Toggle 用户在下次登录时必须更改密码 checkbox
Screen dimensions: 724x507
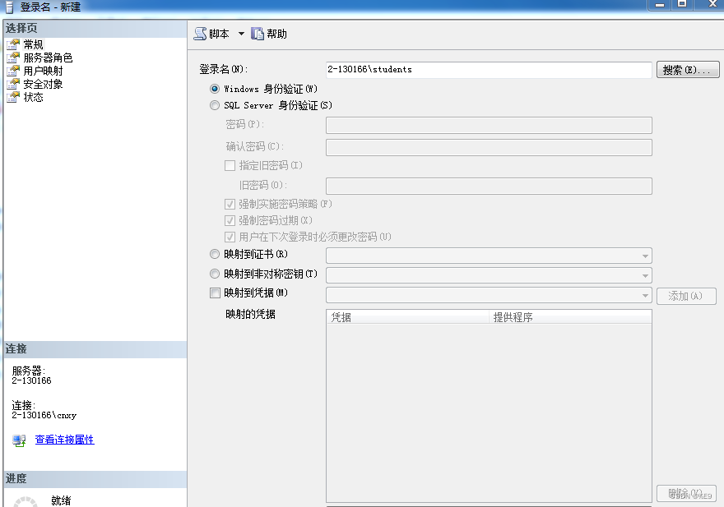click(230, 237)
